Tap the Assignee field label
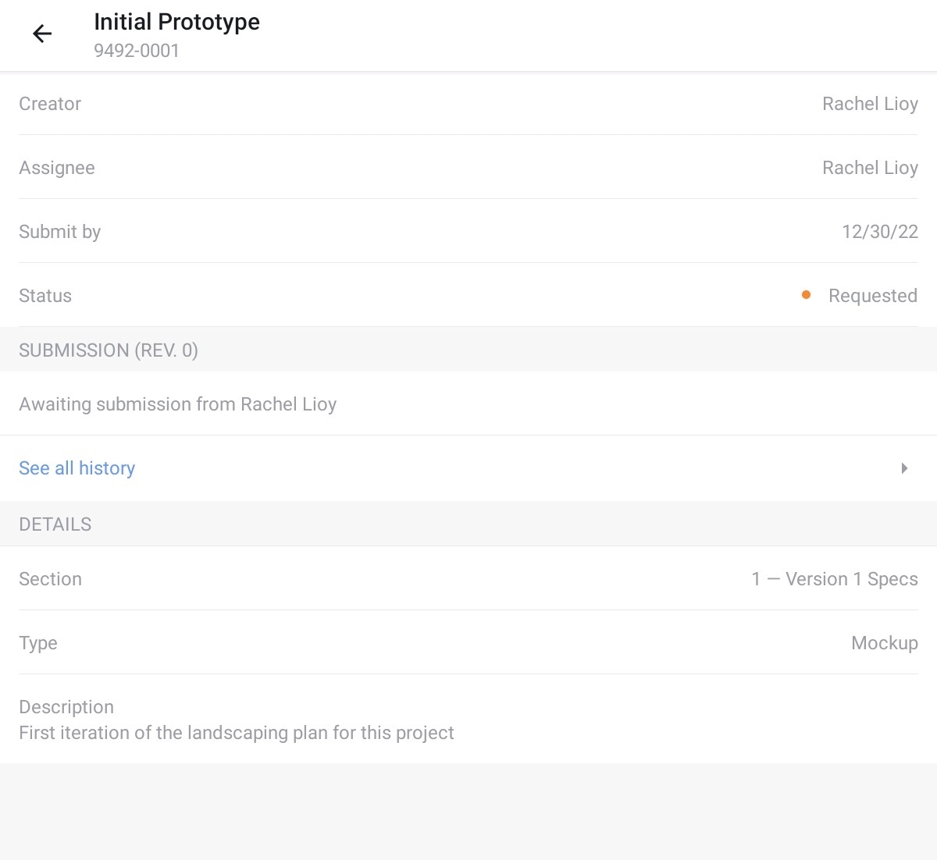 (x=57, y=168)
